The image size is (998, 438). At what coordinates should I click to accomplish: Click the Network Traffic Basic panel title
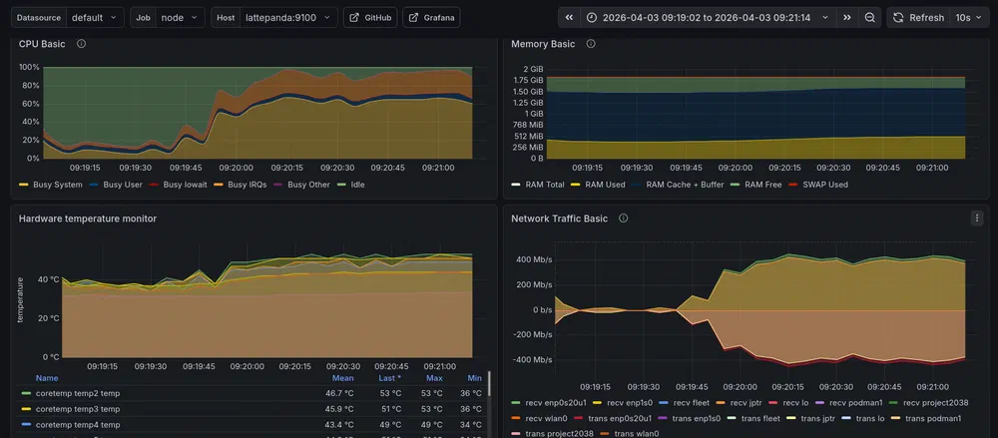[560, 219]
